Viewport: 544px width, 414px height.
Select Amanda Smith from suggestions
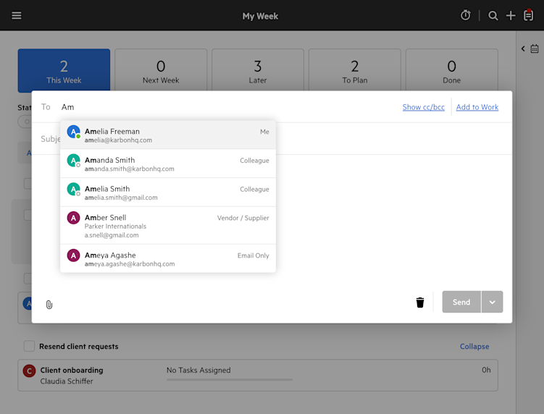(168, 164)
